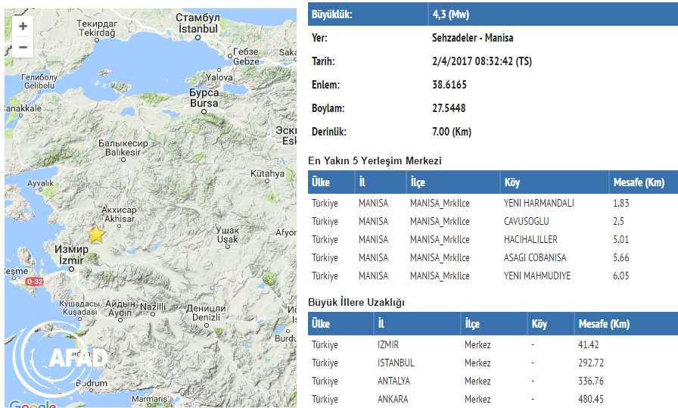The width and height of the screenshot is (678, 408).
Task: Click Mesafe (Km) header in big cities table
Action: (x=603, y=324)
